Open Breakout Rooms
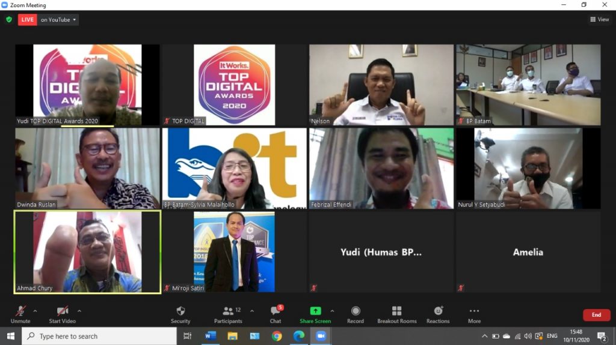 point(396,314)
